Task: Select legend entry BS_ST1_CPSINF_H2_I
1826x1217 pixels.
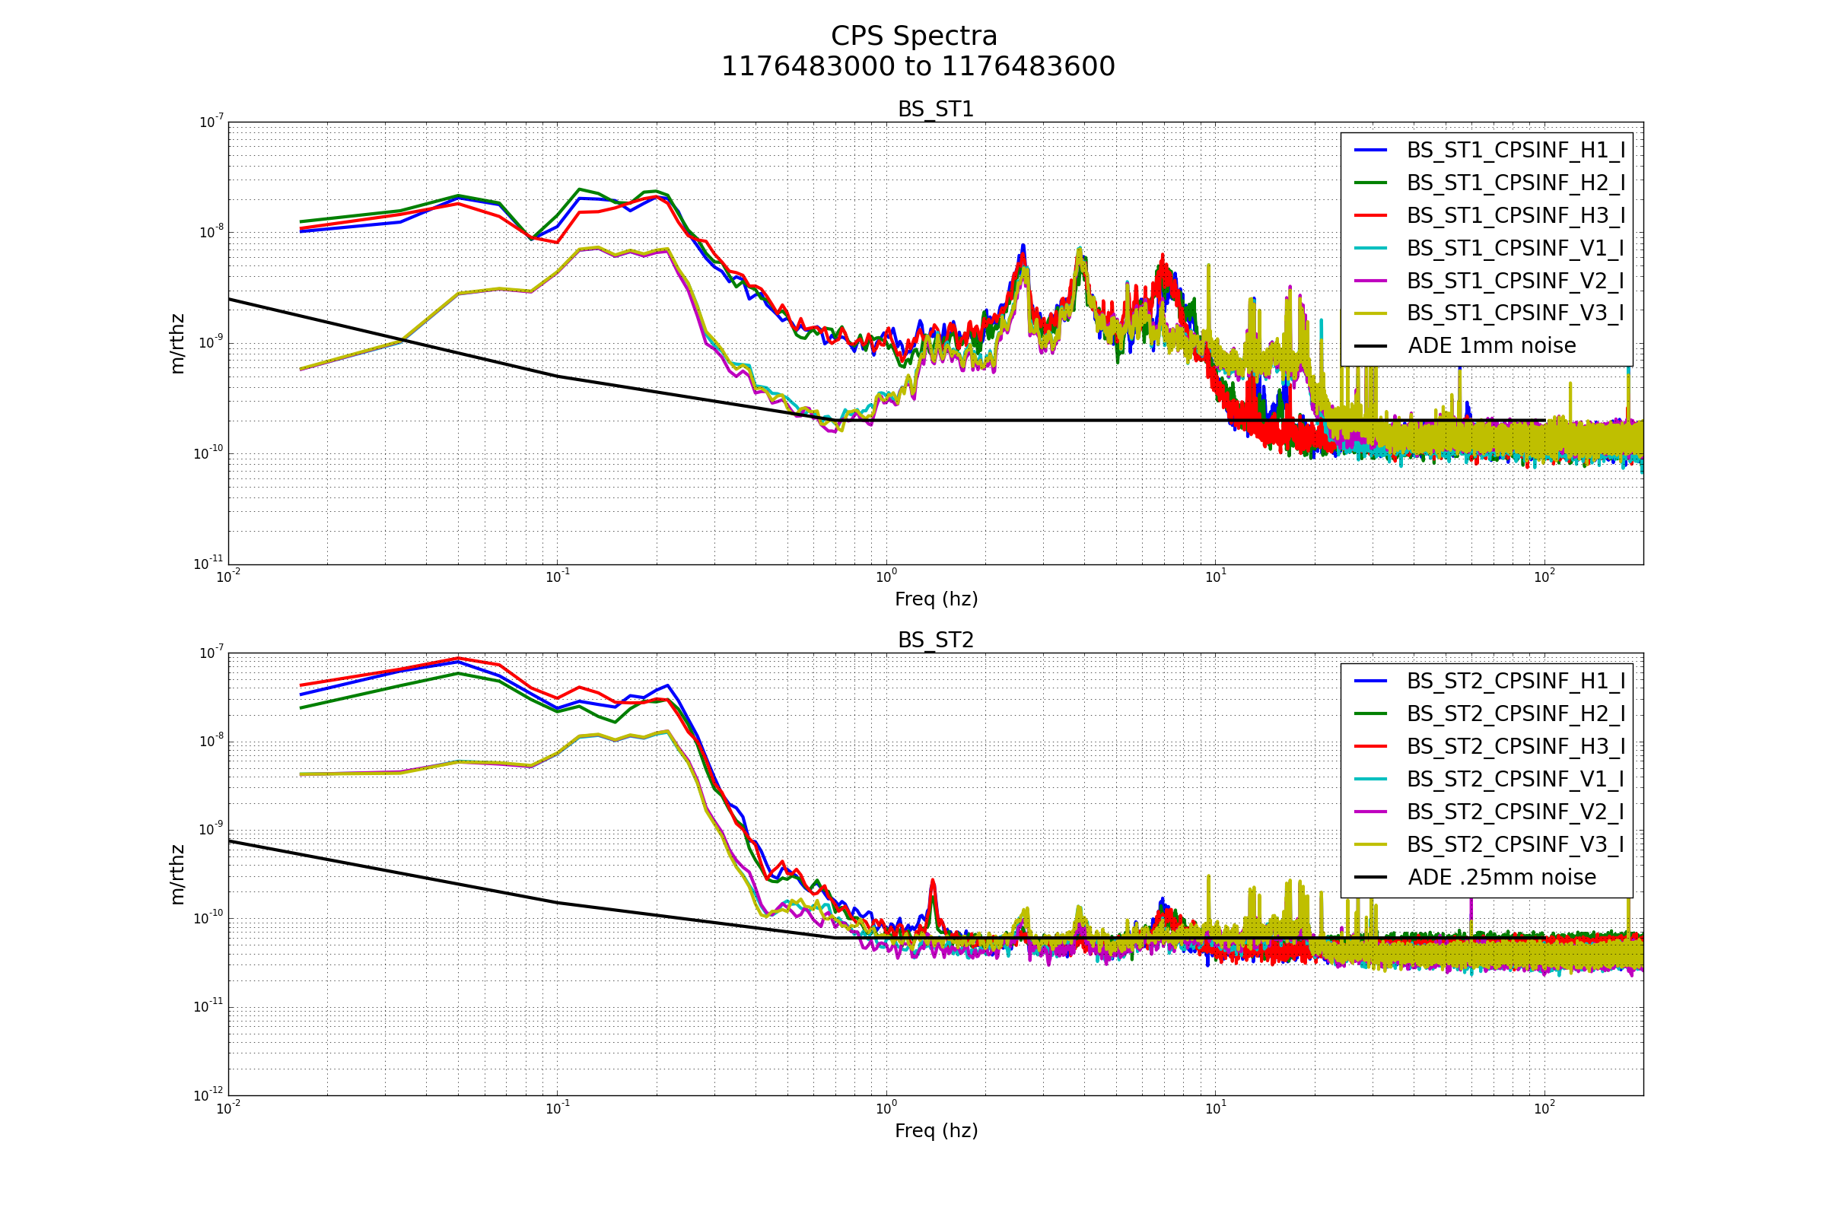Action: coord(1489,183)
